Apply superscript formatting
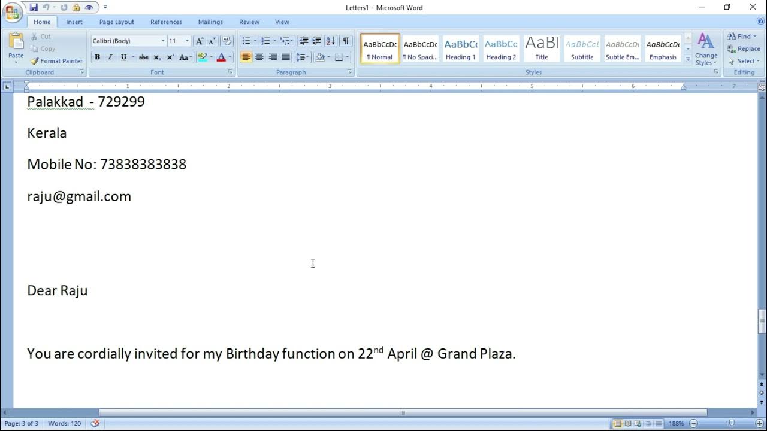 point(170,57)
